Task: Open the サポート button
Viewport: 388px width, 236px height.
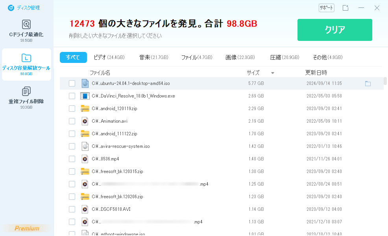Action: [326, 7]
